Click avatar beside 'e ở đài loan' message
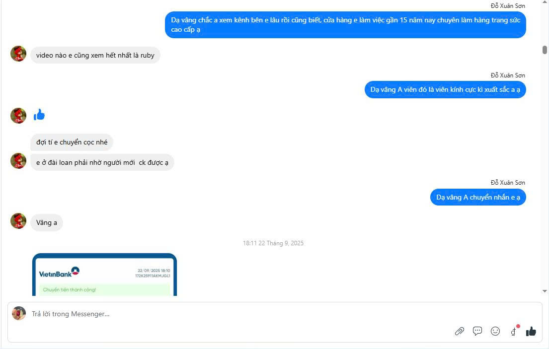549x349 pixels. click(x=18, y=161)
